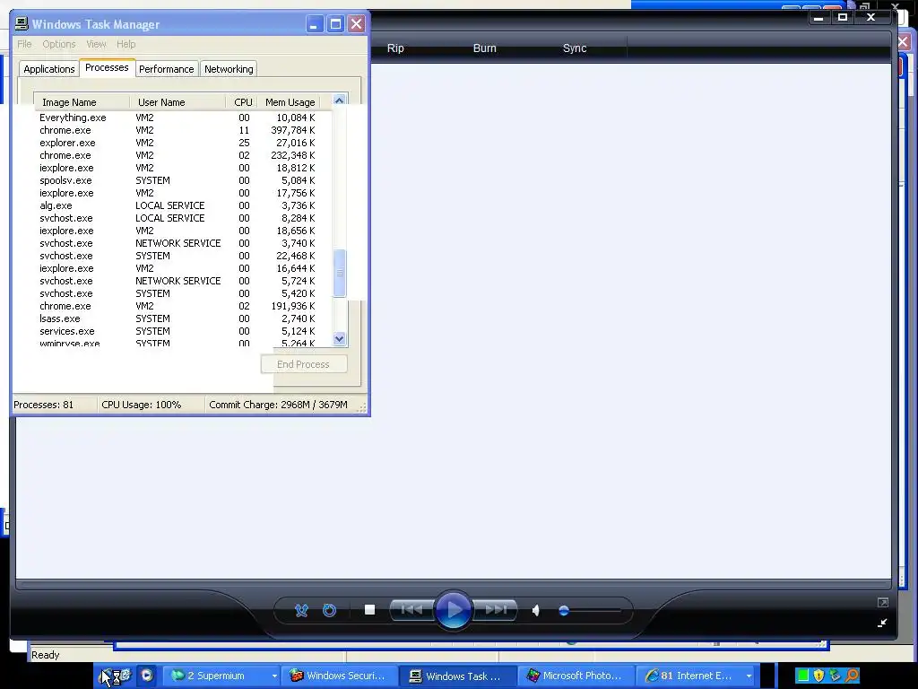Open the Networking tab
The width and height of the screenshot is (918, 689).
[229, 69]
